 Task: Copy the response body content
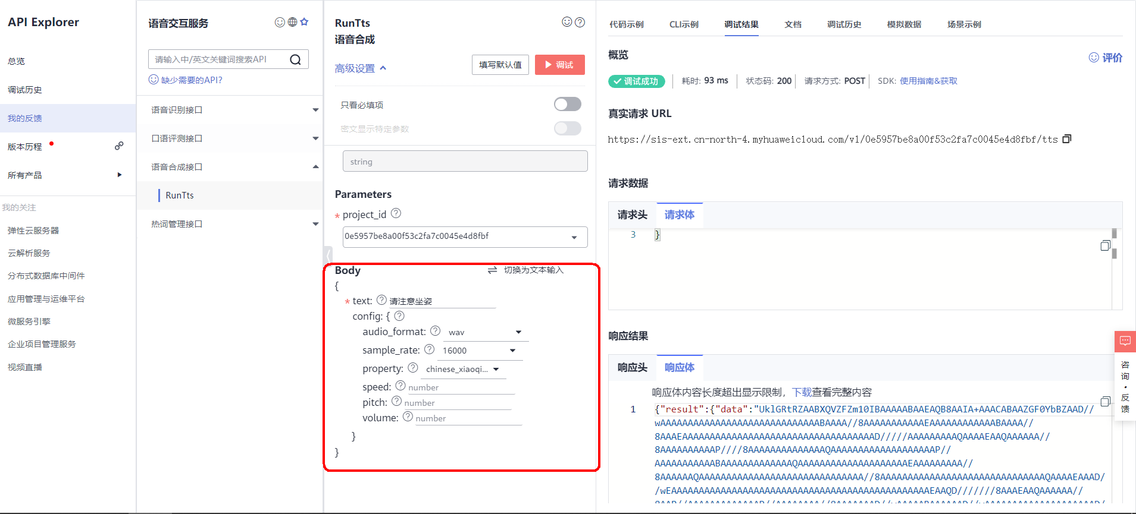[1105, 402]
